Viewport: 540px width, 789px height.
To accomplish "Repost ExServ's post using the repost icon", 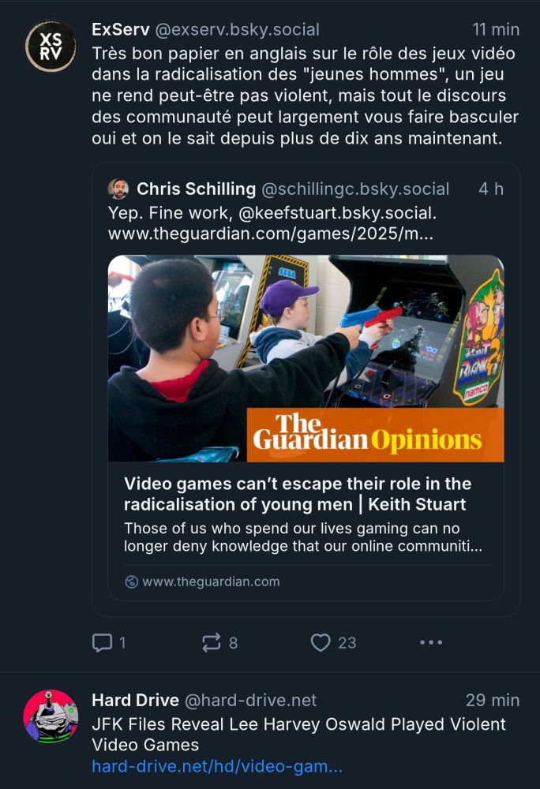I will pyautogui.click(x=212, y=642).
